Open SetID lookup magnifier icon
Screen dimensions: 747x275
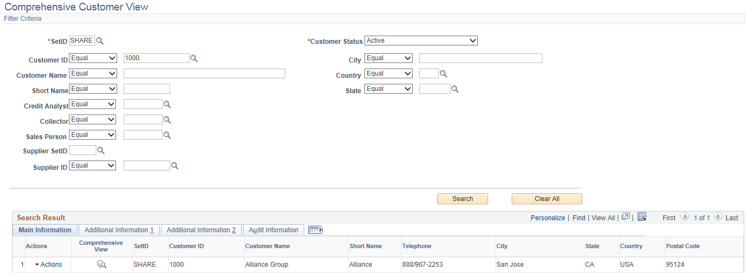point(100,41)
